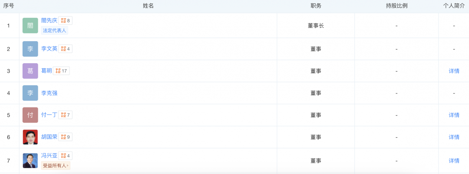The height and width of the screenshot is (174, 469).
Task: Expand the 受益所有人 tag under 冯兴亚
Action: (x=56, y=165)
